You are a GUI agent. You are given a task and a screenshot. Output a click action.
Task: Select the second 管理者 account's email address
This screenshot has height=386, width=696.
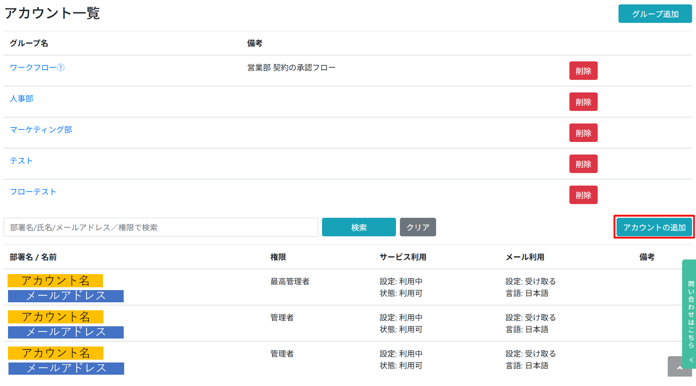point(66,369)
